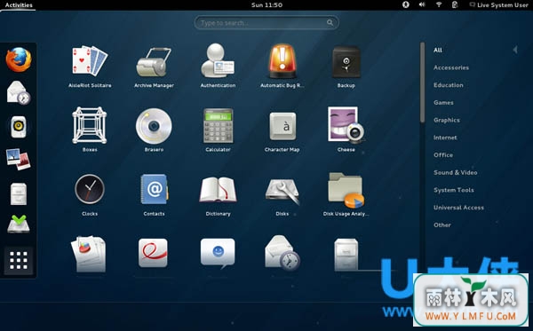Open Evolution mail icon in the dash
The image size is (533, 331).
tap(19, 92)
